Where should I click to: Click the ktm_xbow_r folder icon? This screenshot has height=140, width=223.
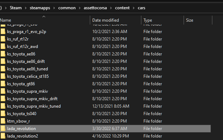point(3,121)
